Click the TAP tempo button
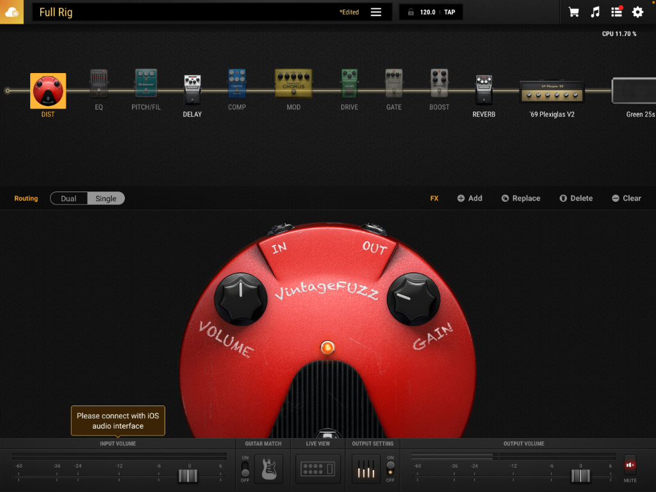Image resolution: width=656 pixels, height=492 pixels. tap(450, 12)
